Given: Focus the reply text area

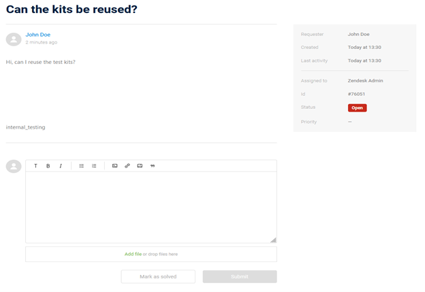Looking at the screenshot, I should [151, 207].
